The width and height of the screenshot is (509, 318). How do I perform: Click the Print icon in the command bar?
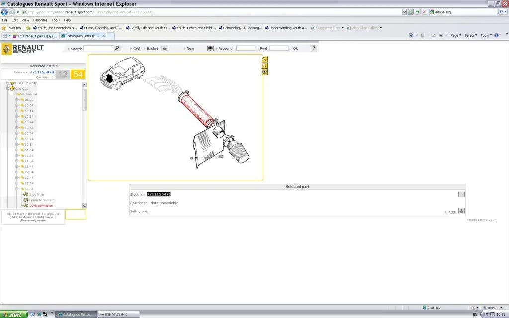coord(441,35)
